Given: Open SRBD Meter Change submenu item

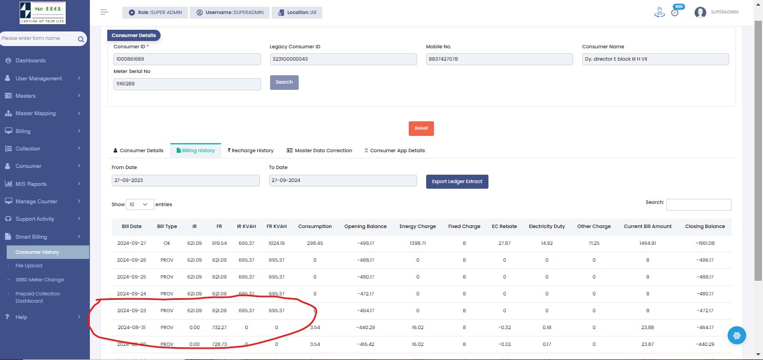Looking at the screenshot, I should point(39,280).
